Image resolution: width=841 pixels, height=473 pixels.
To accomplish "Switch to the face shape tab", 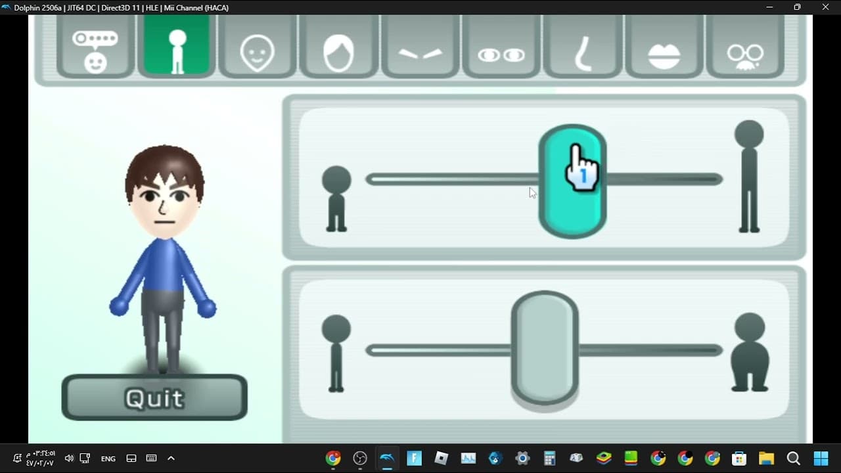I will [257, 47].
